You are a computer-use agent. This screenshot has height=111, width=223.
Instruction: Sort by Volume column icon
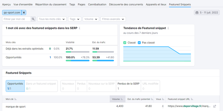pos(122,99)
